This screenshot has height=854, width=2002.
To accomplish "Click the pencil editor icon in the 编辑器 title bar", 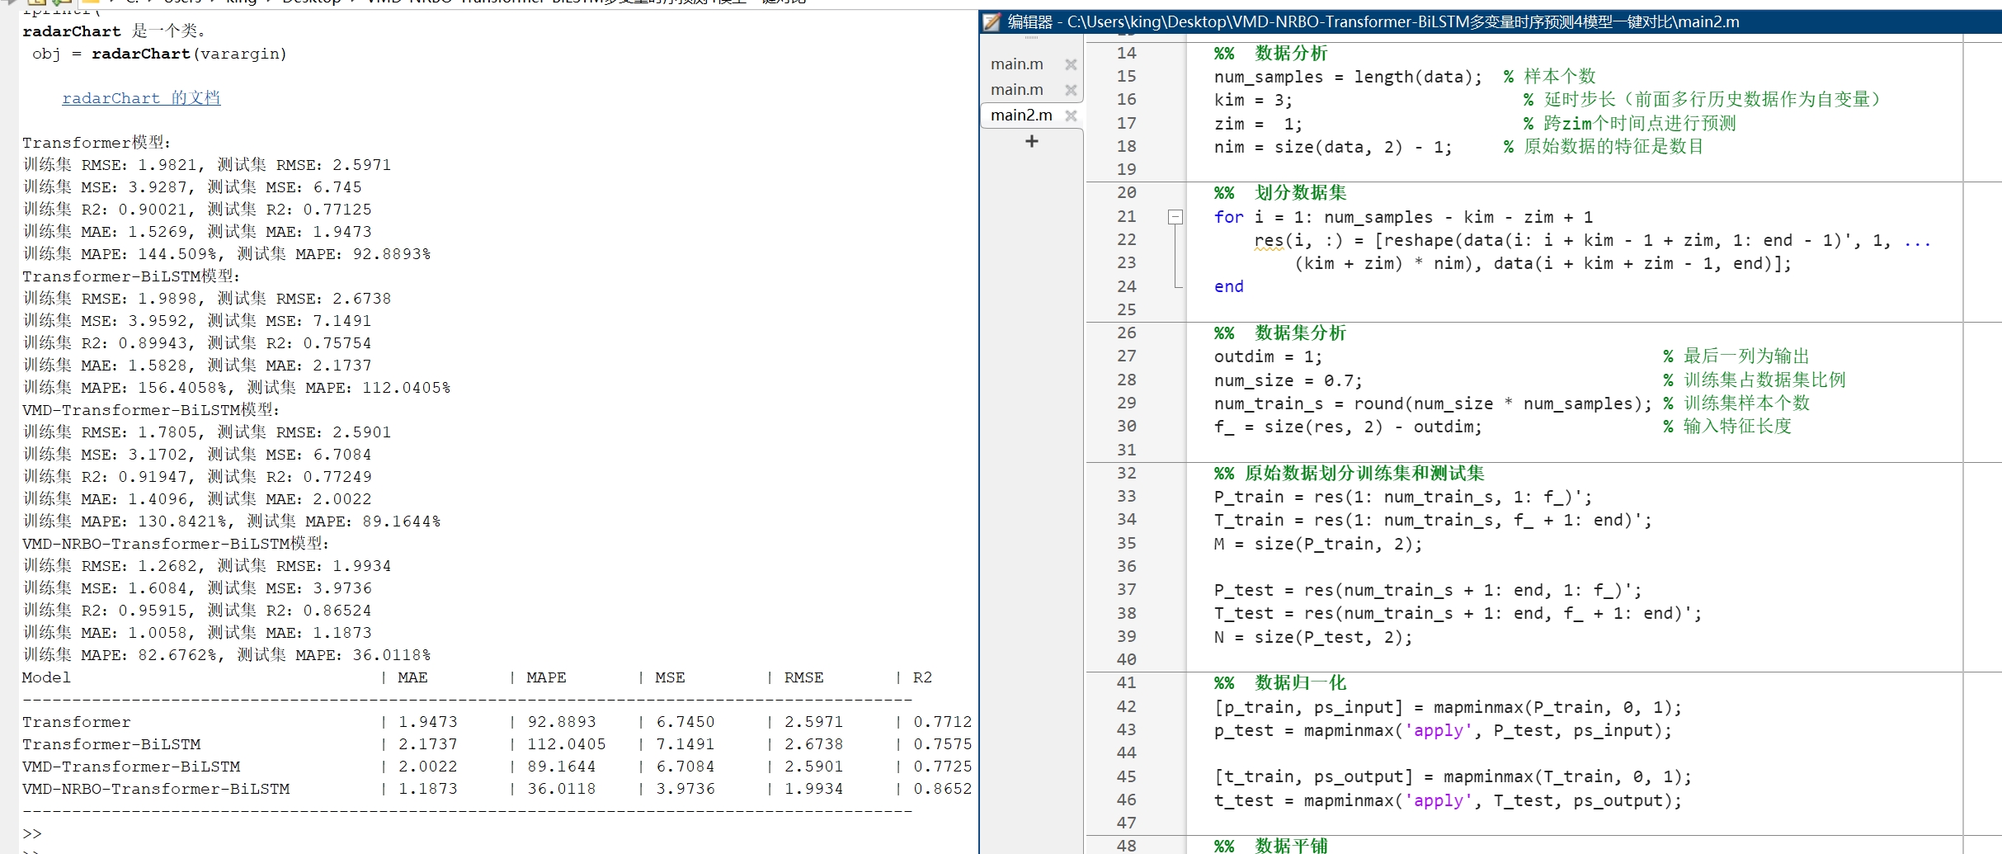I will (x=990, y=22).
